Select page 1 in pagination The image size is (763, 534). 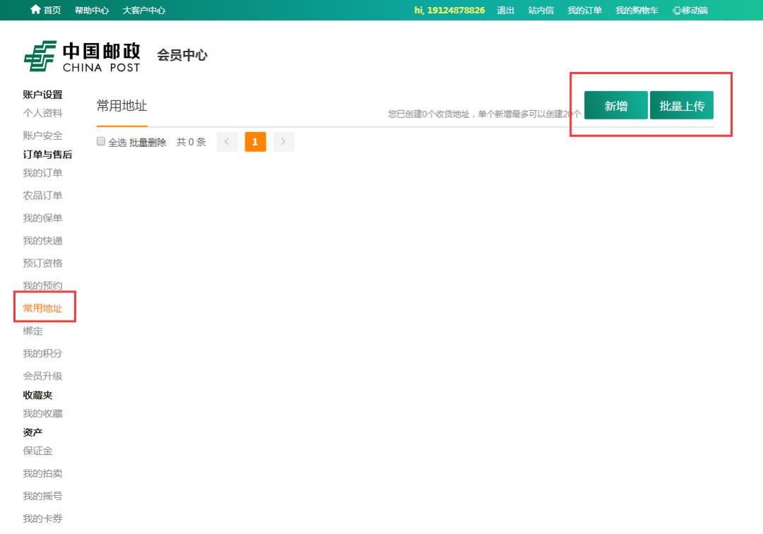255,141
